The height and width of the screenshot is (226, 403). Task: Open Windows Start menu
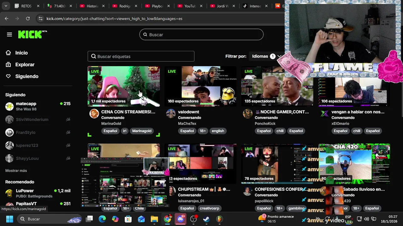tap(9, 219)
